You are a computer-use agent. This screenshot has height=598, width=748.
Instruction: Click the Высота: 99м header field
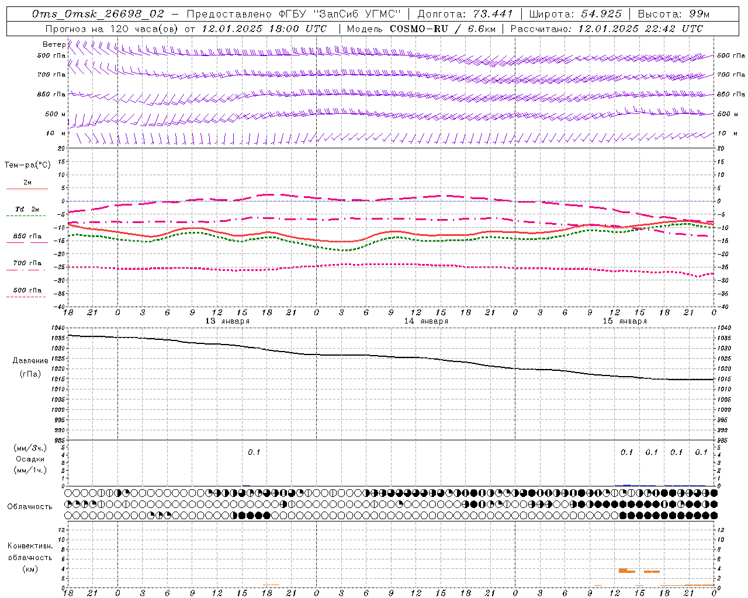(x=674, y=13)
